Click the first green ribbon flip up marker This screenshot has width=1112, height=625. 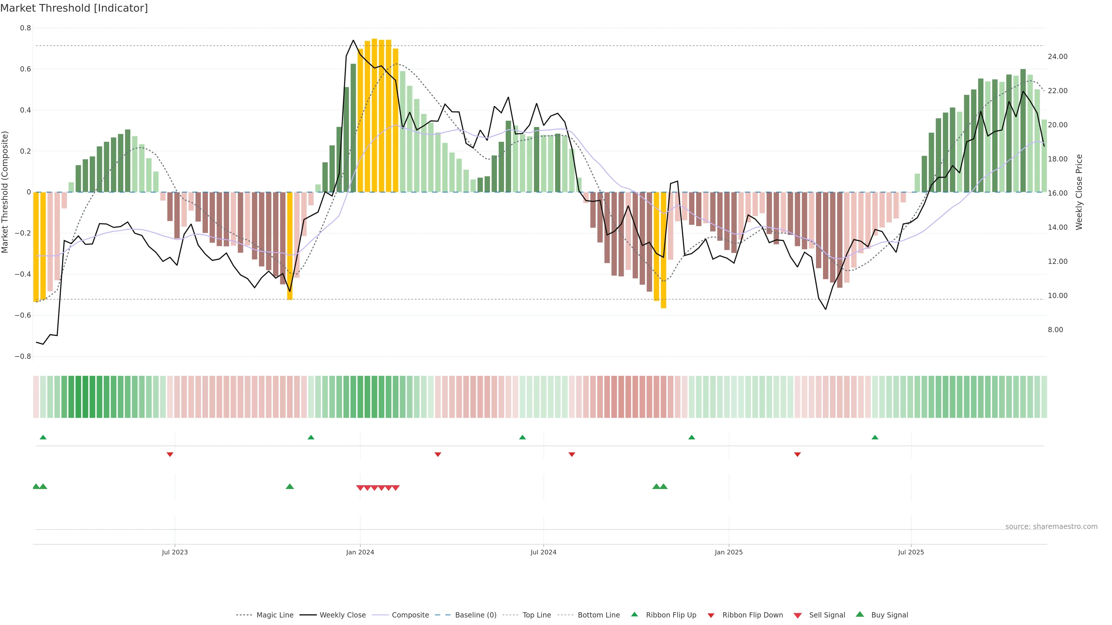pyautogui.click(x=43, y=437)
